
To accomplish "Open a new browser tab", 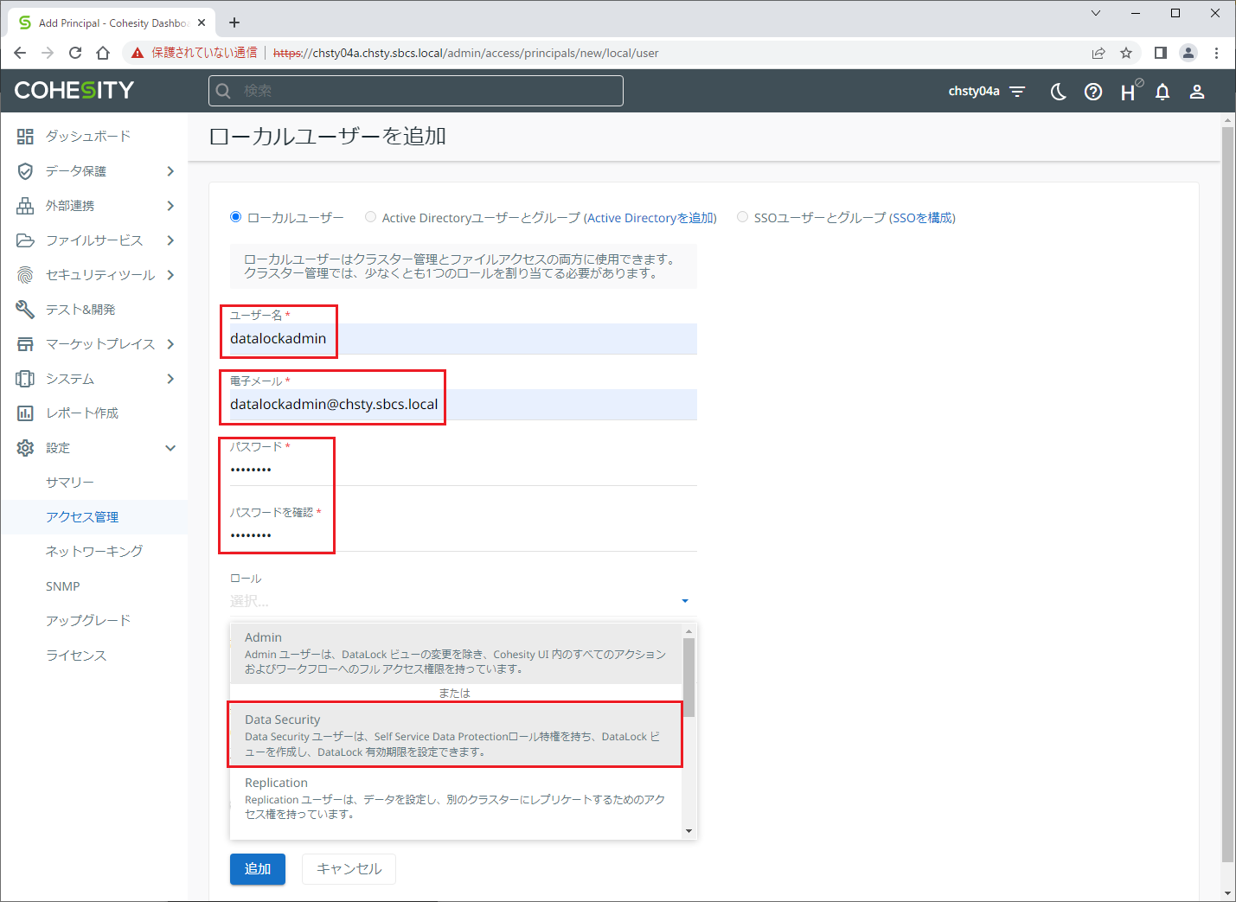I will 234,22.
